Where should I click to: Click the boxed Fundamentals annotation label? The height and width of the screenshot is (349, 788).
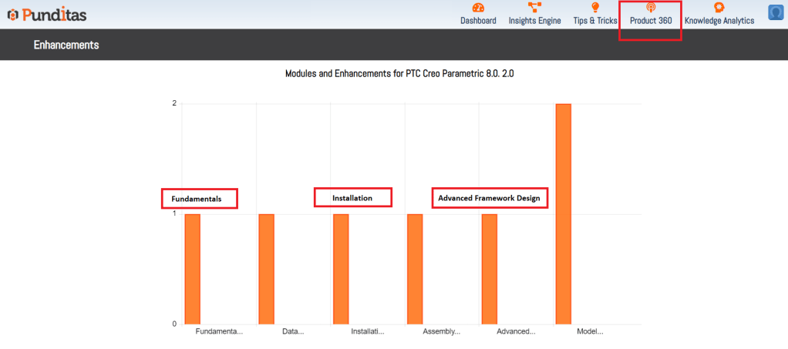pyautogui.click(x=199, y=199)
